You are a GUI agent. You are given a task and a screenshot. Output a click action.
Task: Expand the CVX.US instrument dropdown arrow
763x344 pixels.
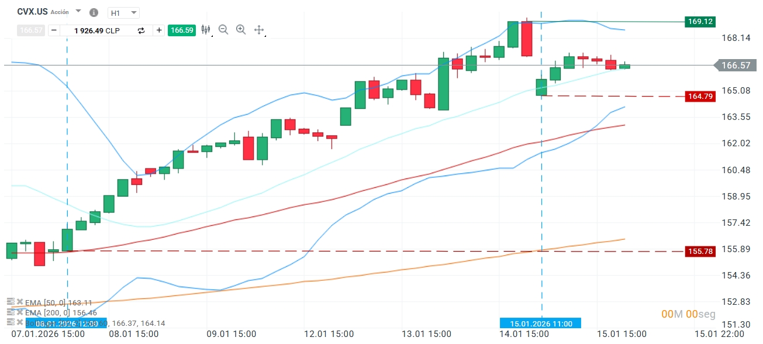coord(78,11)
